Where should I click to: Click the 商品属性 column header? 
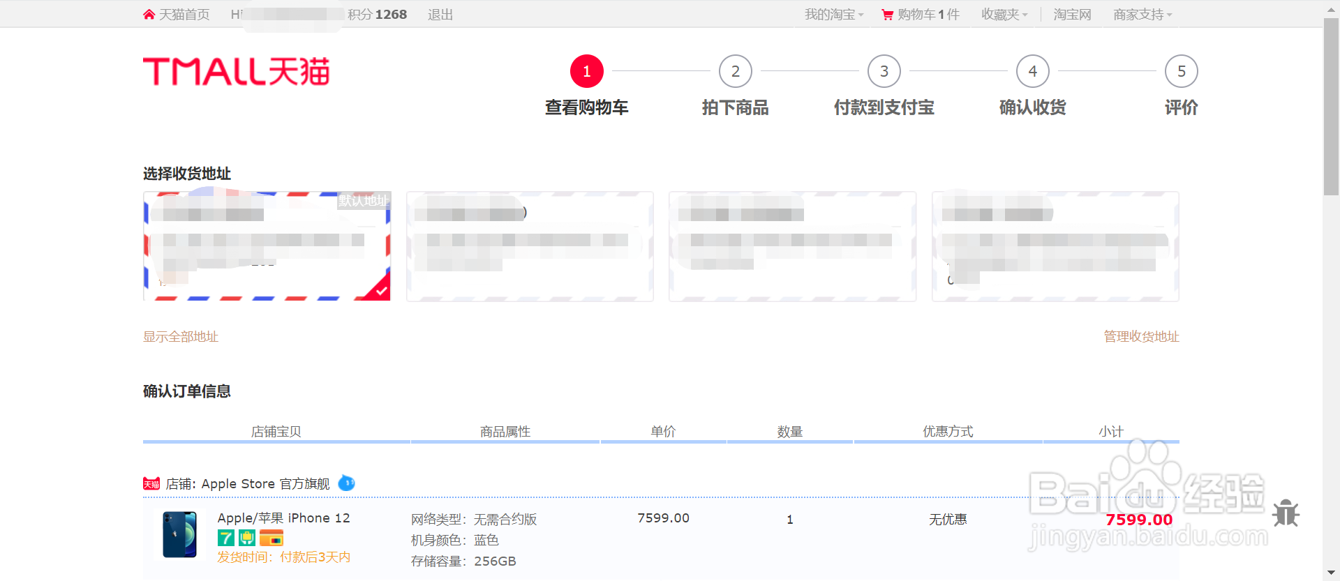pyautogui.click(x=505, y=432)
